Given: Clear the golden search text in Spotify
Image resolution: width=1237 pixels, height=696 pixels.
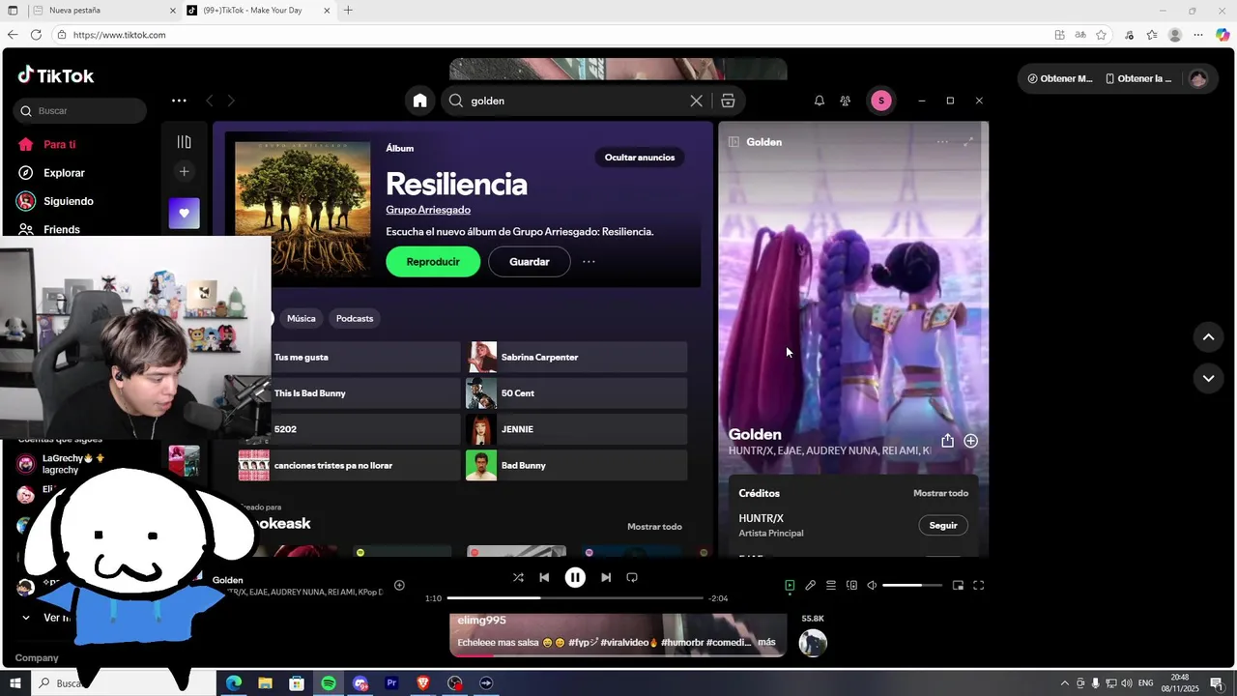Looking at the screenshot, I should click(x=696, y=101).
